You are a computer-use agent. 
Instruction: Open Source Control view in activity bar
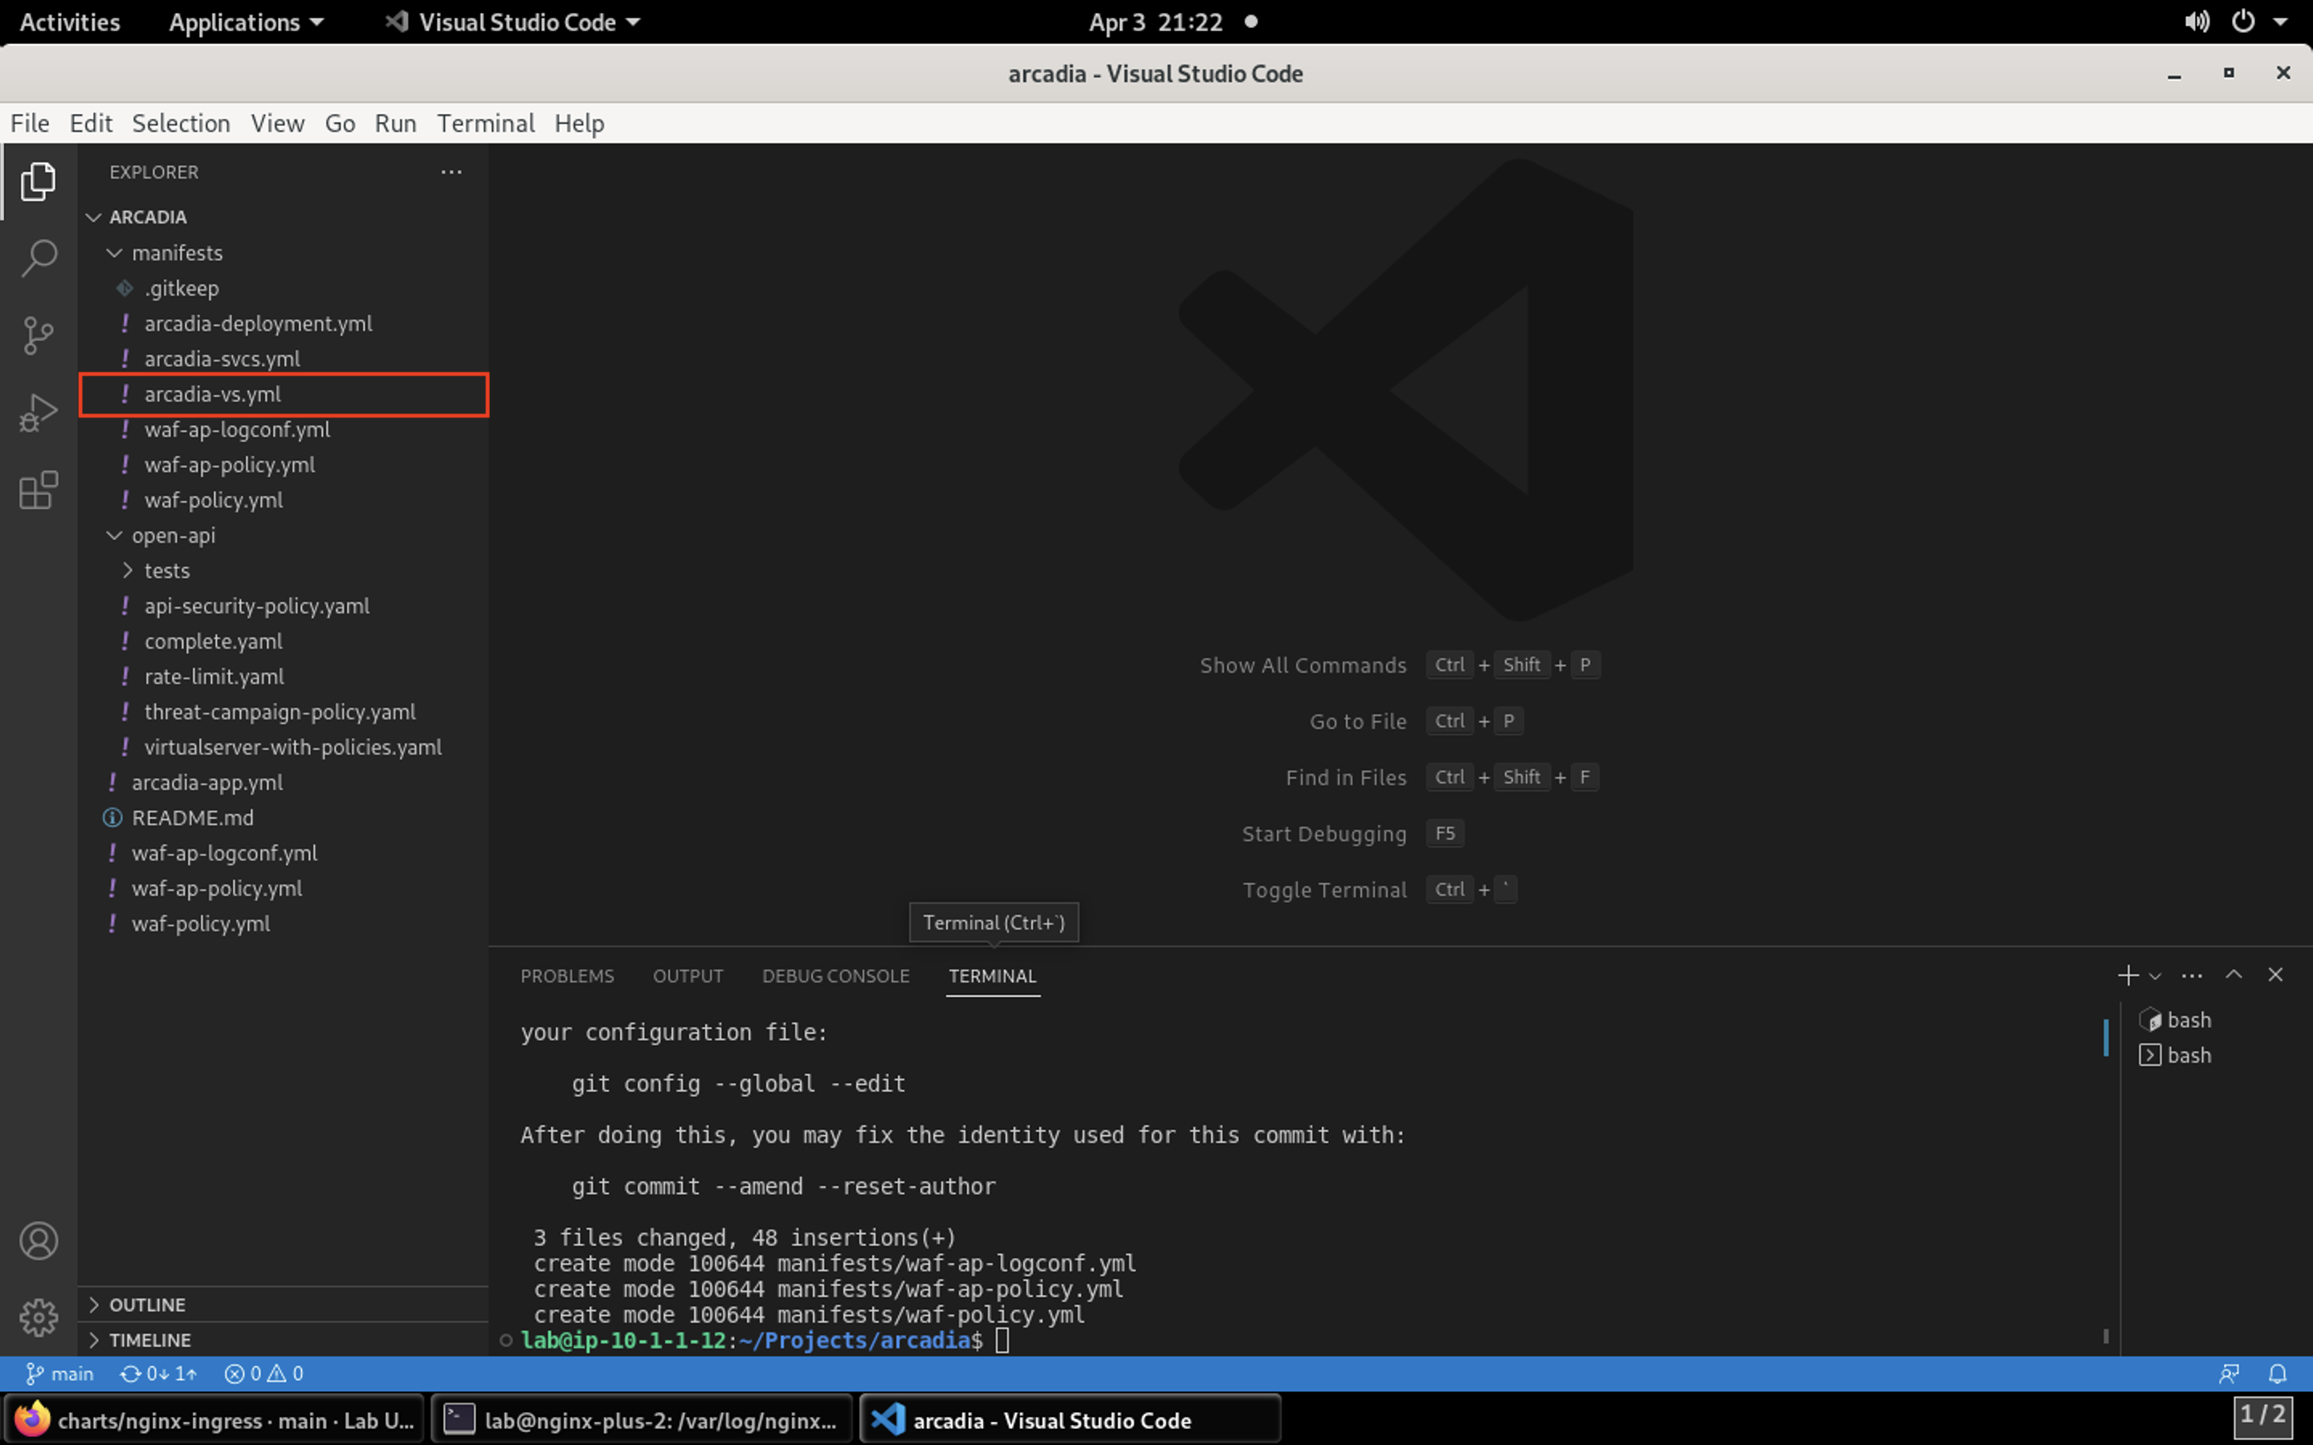pyautogui.click(x=39, y=336)
